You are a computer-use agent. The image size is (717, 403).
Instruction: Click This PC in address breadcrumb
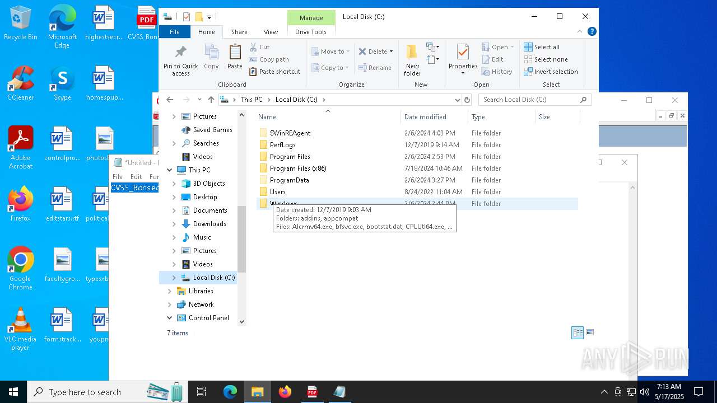252,100
